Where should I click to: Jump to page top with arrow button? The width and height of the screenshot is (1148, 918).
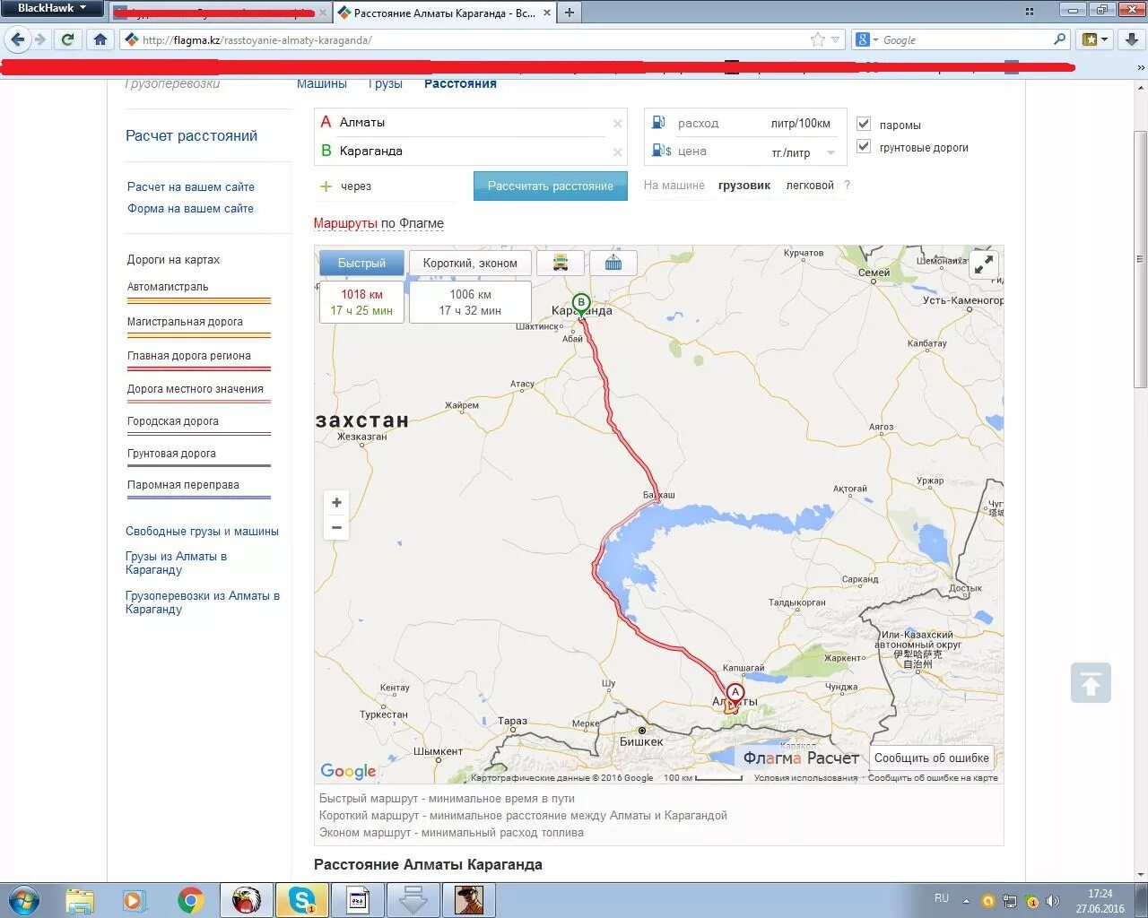[1091, 683]
